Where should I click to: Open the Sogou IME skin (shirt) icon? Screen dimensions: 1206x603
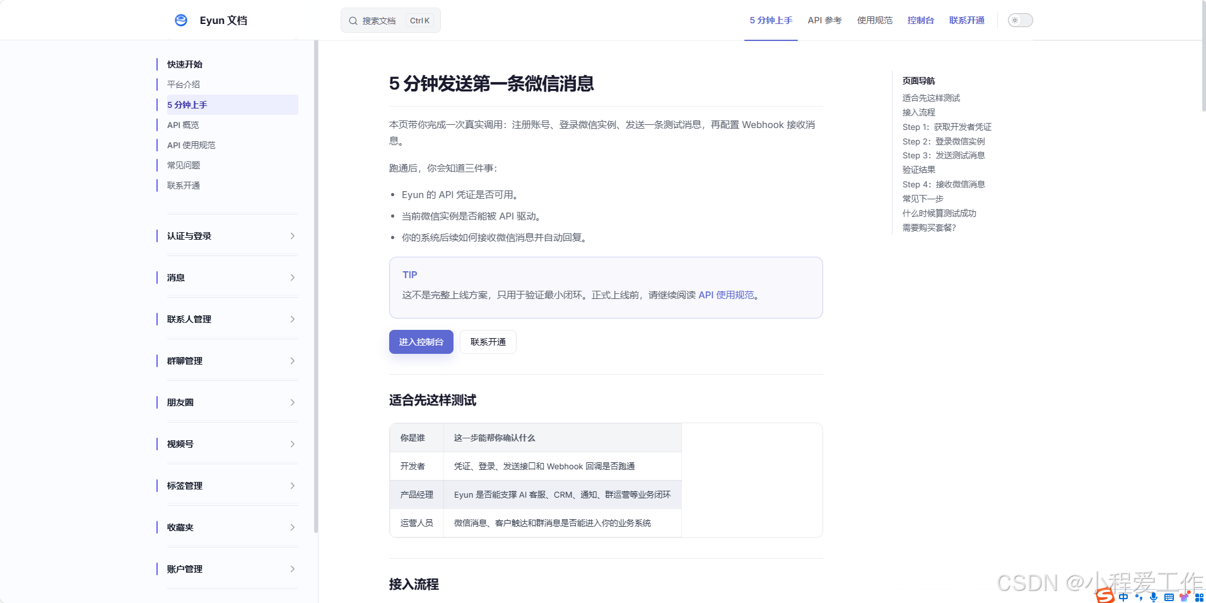[1184, 596]
